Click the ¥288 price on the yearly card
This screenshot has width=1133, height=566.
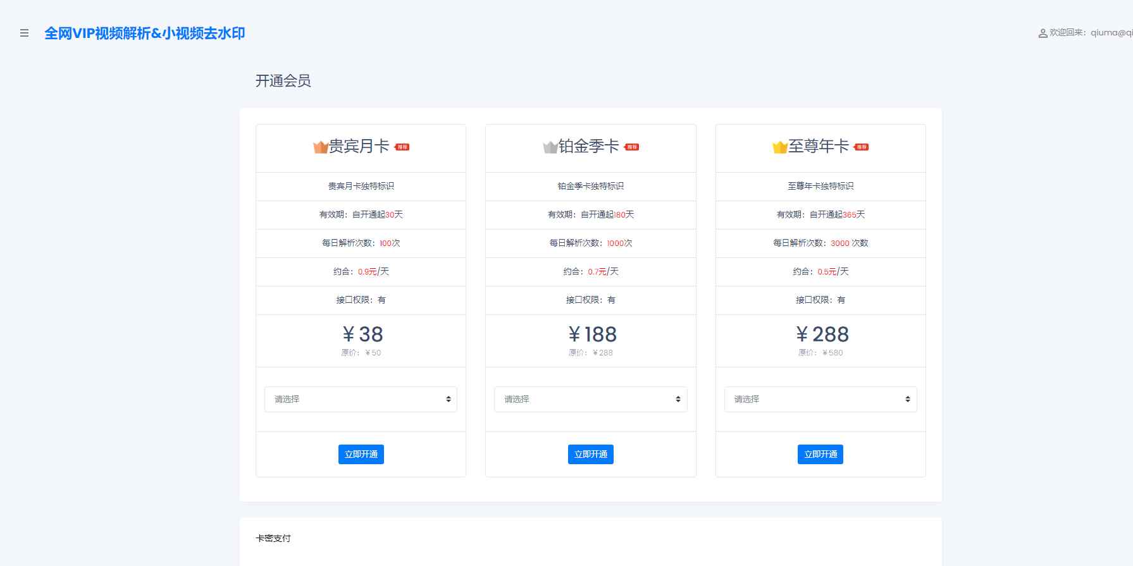pos(822,334)
